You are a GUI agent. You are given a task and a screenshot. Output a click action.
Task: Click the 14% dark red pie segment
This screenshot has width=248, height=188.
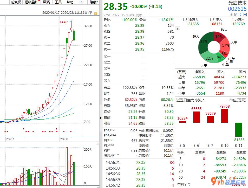pyautogui.click(x=219, y=37)
